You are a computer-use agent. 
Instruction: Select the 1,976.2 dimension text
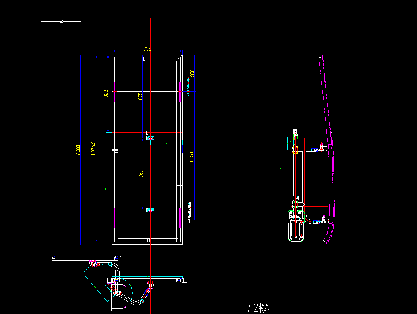coord(93,149)
